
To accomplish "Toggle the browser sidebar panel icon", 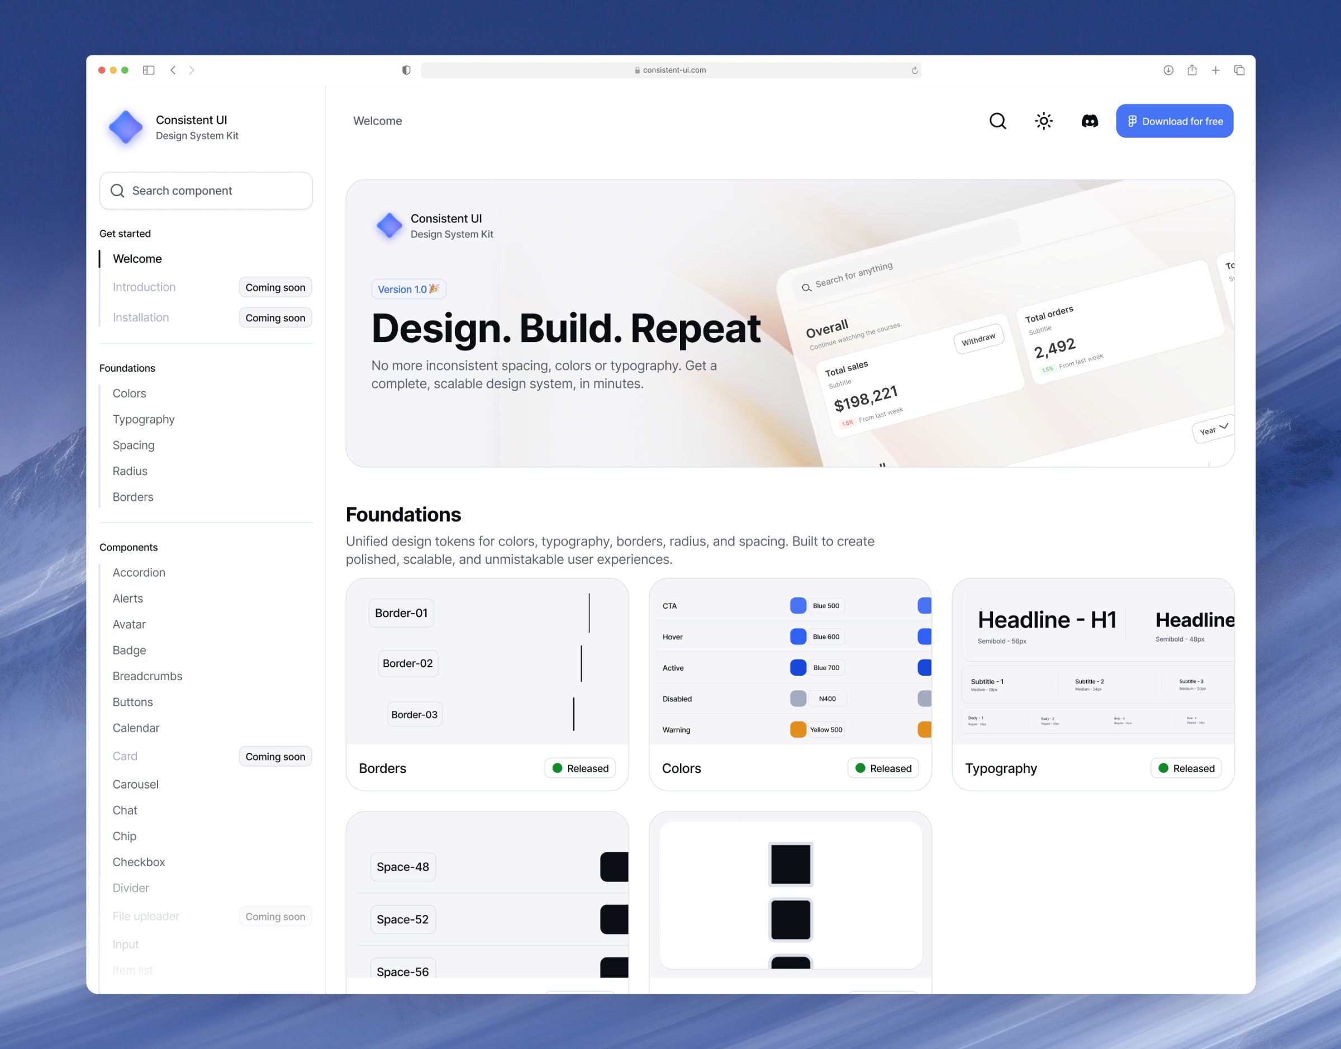I will pyautogui.click(x=149, y=70).
